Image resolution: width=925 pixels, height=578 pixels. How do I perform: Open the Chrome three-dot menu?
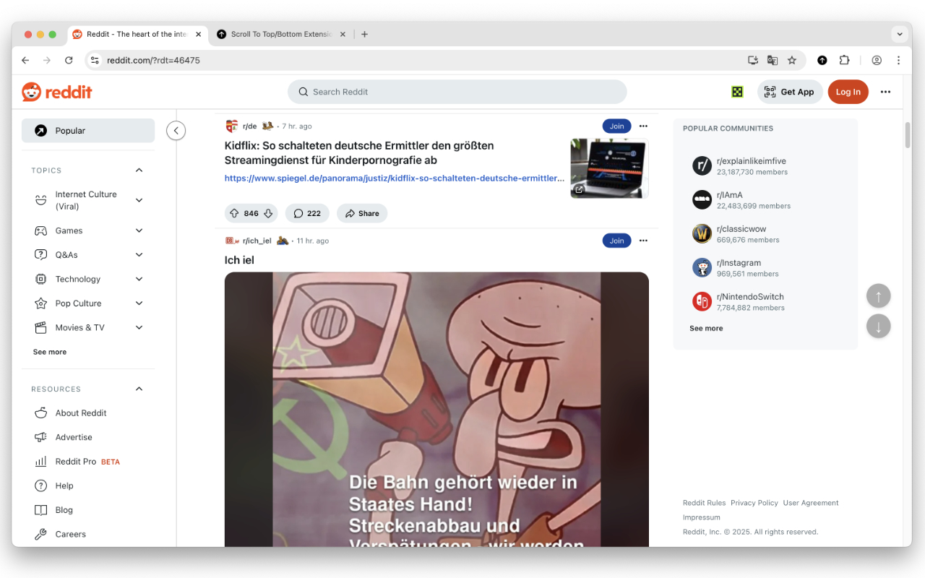[x=899, y=61]
